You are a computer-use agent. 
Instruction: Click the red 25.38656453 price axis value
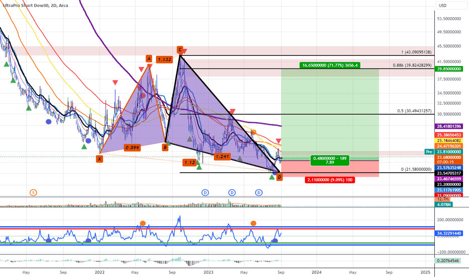(449, 135)
